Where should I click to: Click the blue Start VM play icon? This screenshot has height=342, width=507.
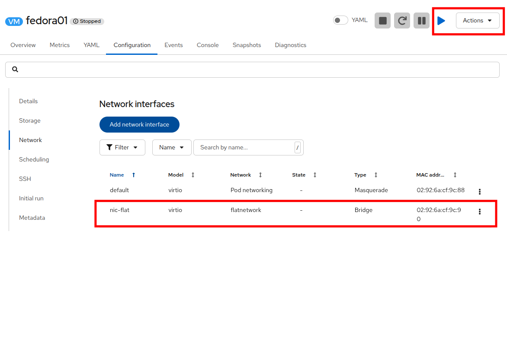click(441, 21)
